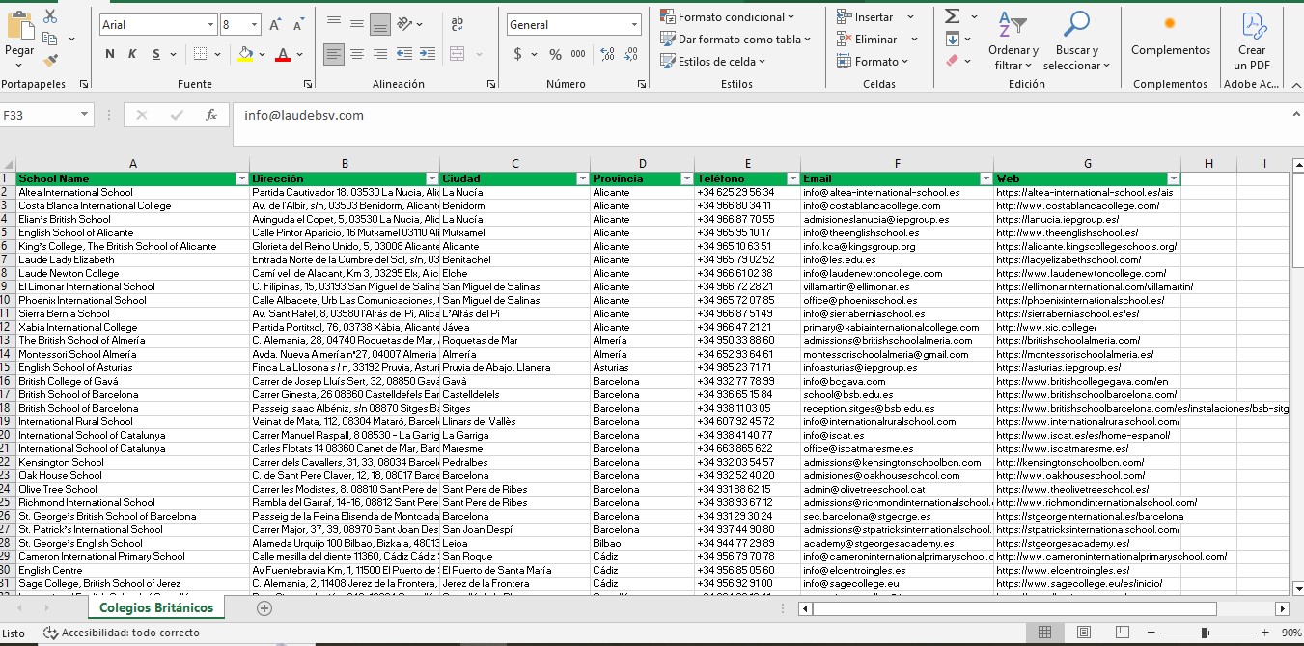This screenshot has width=1304, height=646.
Task: Apply cell borders icon
Action: 200,54
